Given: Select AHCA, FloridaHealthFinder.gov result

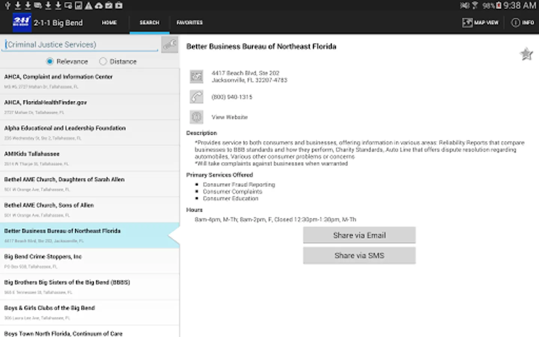Looking at the screenshot, I should tap(90, 107).
